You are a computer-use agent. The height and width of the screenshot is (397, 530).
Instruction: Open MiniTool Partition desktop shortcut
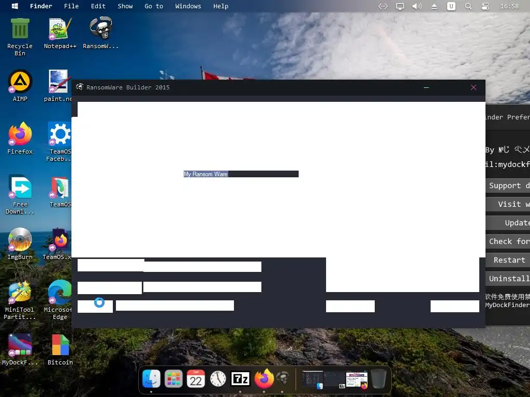click(20, 300)
